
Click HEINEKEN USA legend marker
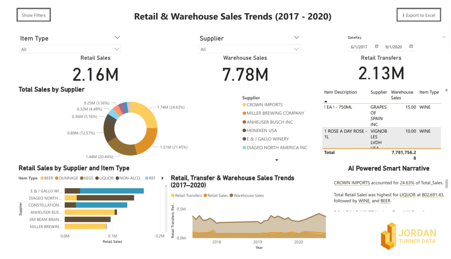[244, 130]
